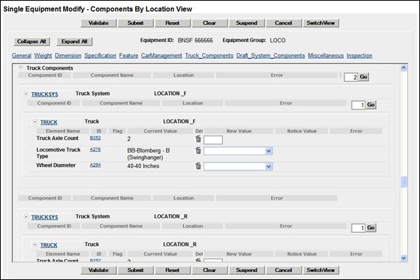Click the bottom Suspend button
Screen dimensions: 420x280
tap(247, 270)
